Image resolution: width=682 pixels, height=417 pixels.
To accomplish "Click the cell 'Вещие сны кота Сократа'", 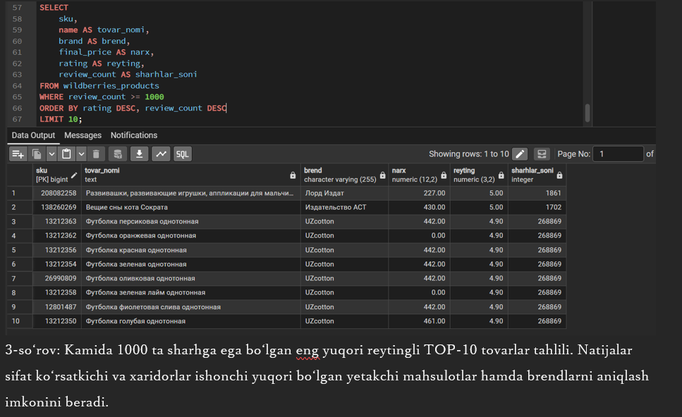I will [190, 207].
